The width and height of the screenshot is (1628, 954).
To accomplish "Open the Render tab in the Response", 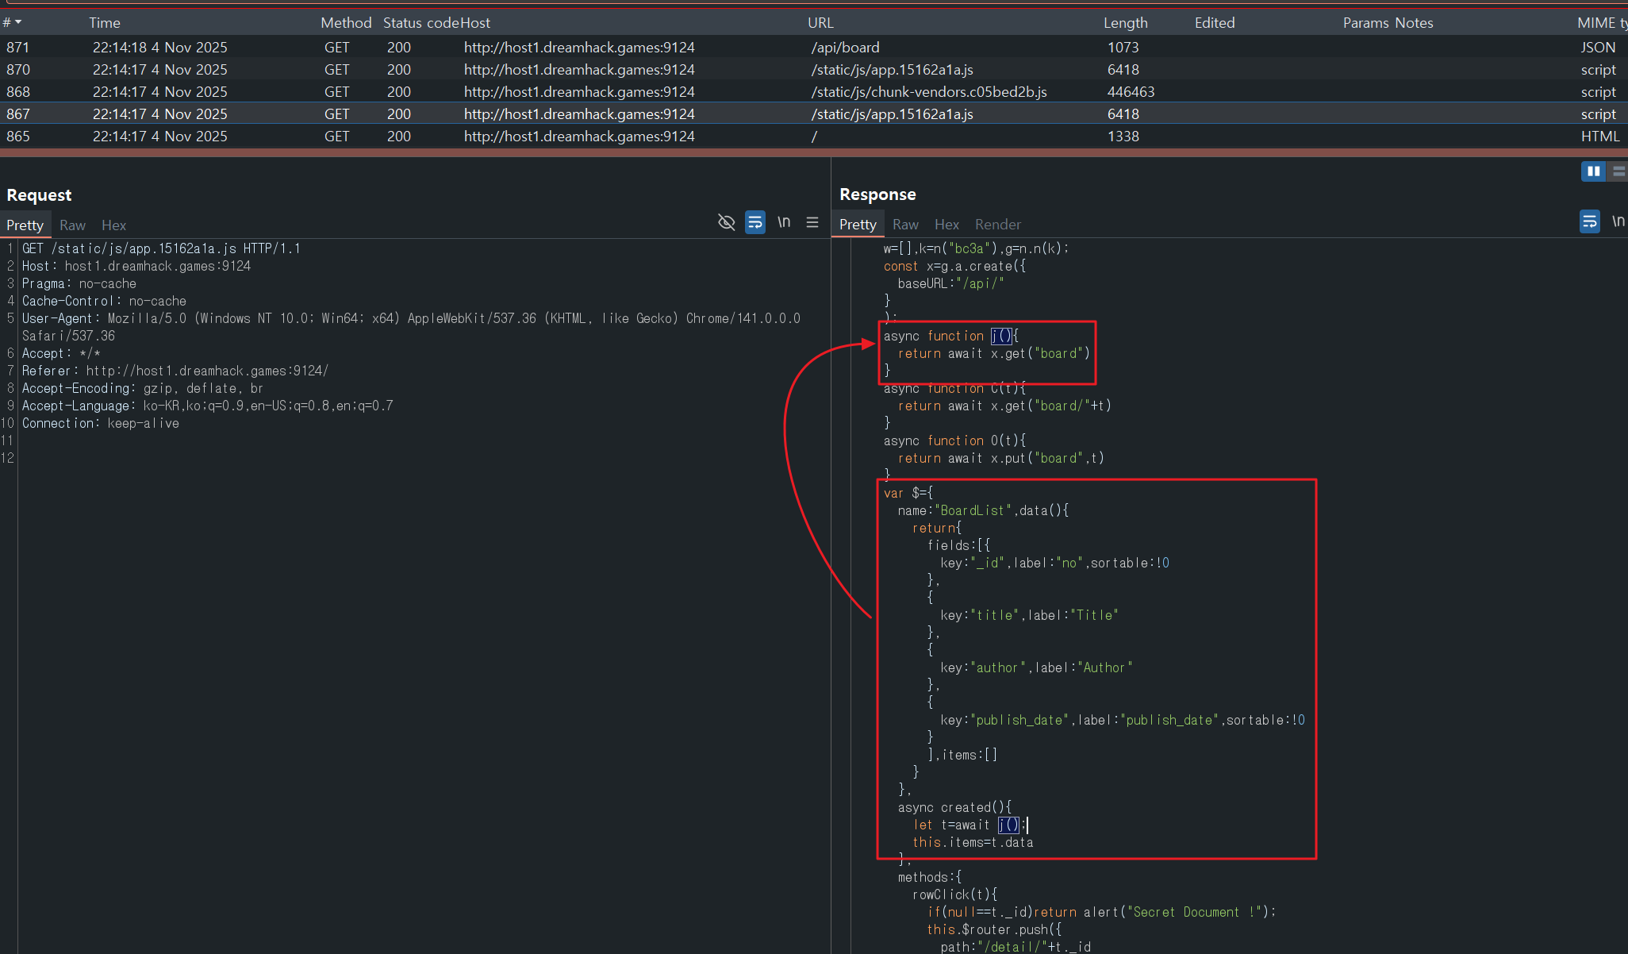I will pyautogui.click(x=997, y=225).
